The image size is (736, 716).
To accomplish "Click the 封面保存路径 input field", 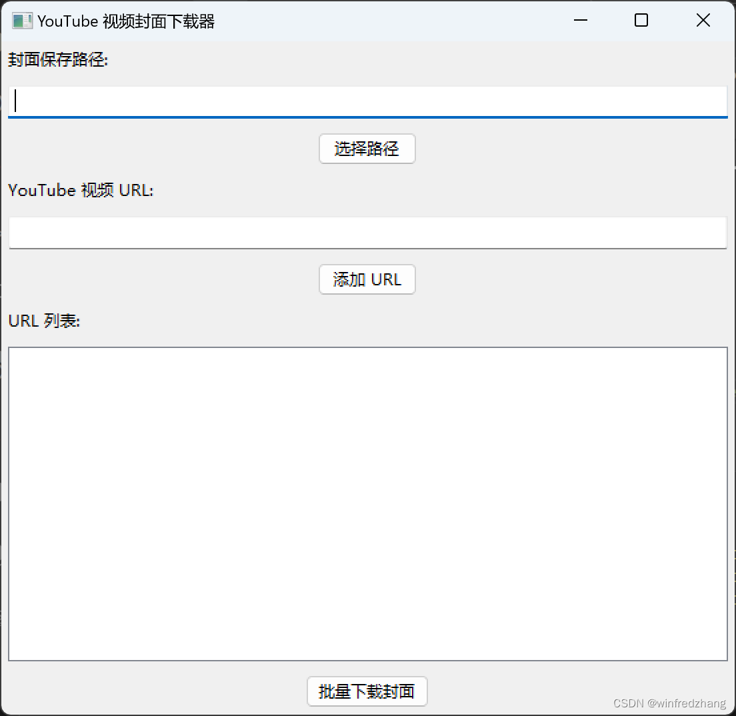I will (367, 102).
